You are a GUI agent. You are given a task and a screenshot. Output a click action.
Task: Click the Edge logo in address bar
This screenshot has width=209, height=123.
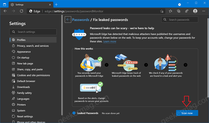[x=31, y=11]
